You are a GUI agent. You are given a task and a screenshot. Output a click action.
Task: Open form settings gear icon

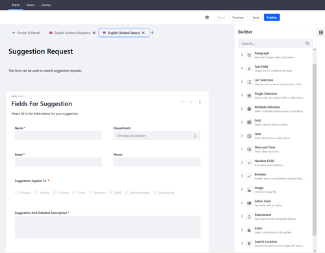(x=207, y=18)
